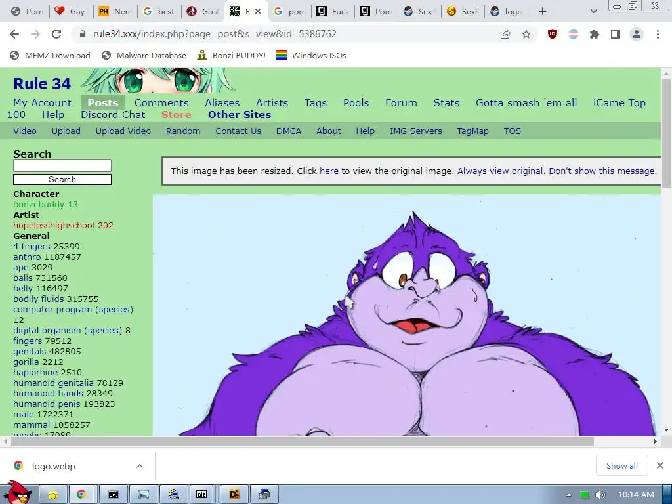Viewport: 672px width, 504px height.
Task: View site info via the lock icon
Action: [x=83, y=34]
